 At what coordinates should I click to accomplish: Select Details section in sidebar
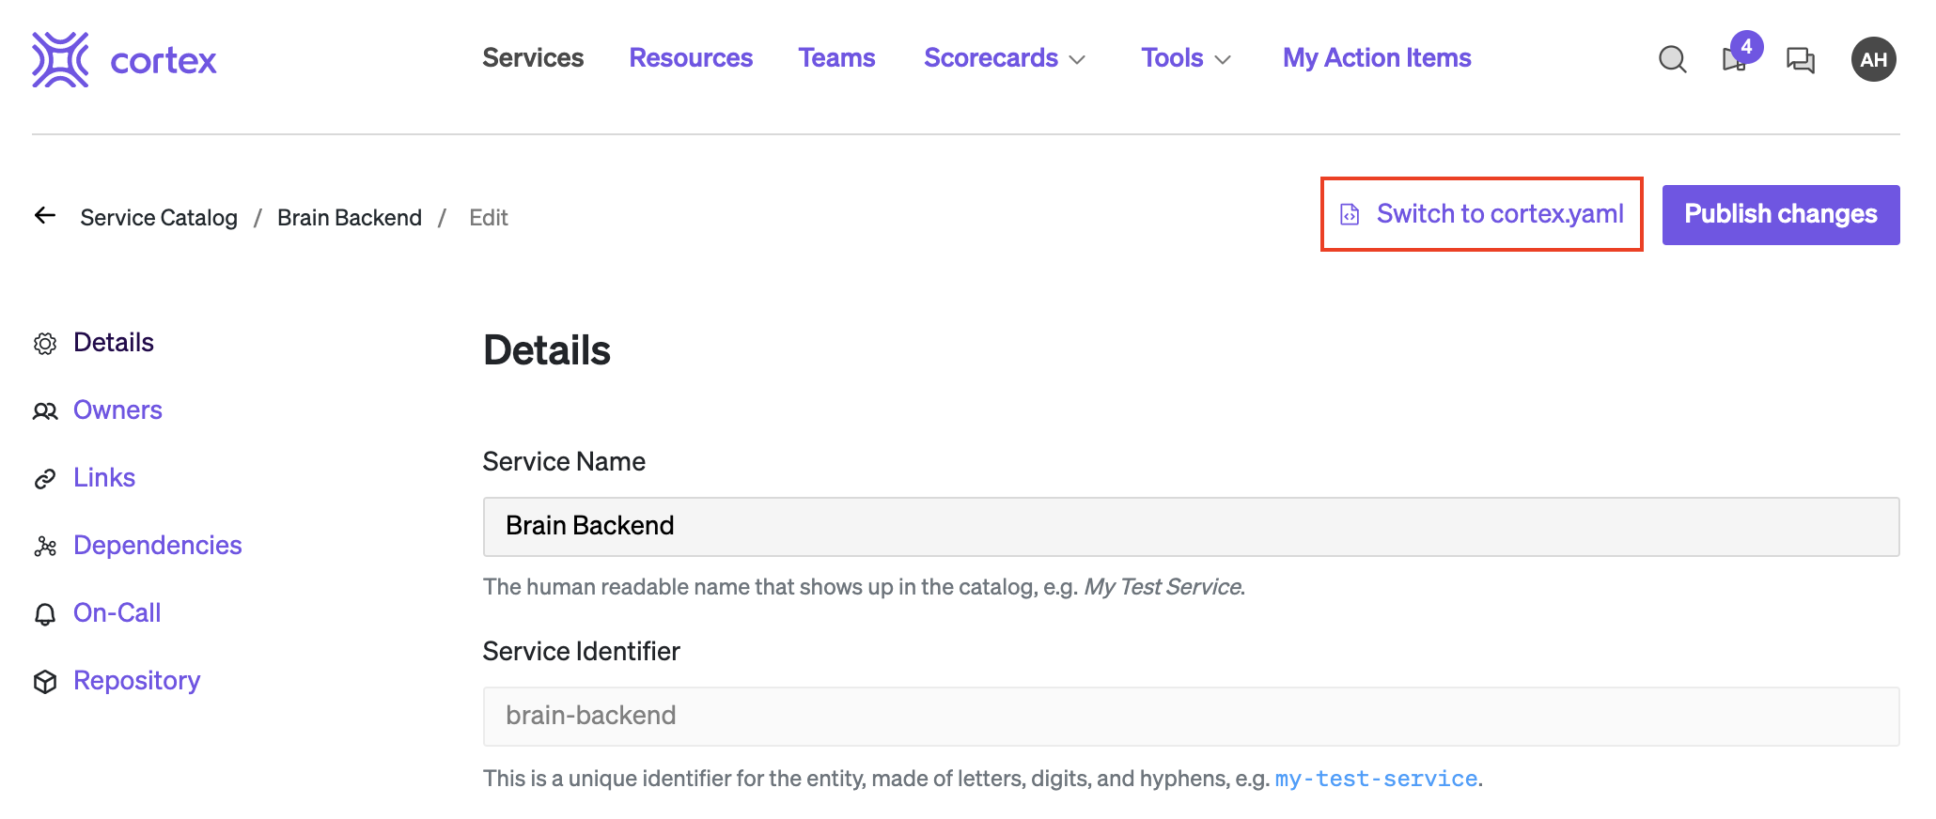click(x=114, y=343)
